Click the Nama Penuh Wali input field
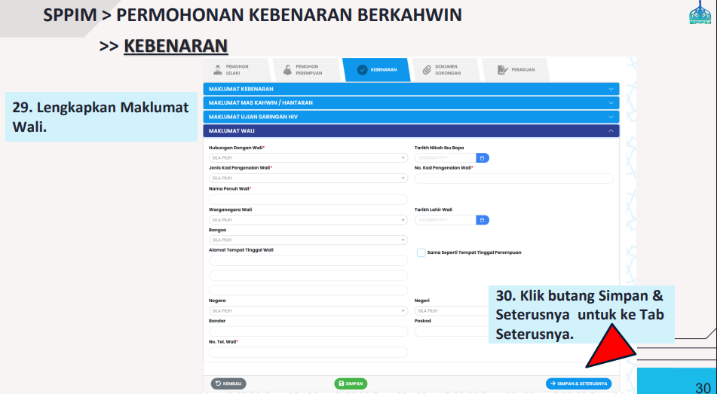This screenshot has height=394, width=717. [308, 200]
